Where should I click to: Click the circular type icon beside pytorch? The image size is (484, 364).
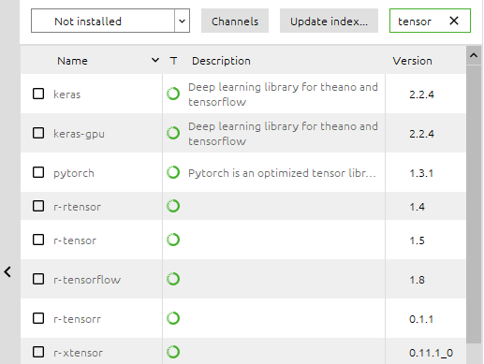173,172
